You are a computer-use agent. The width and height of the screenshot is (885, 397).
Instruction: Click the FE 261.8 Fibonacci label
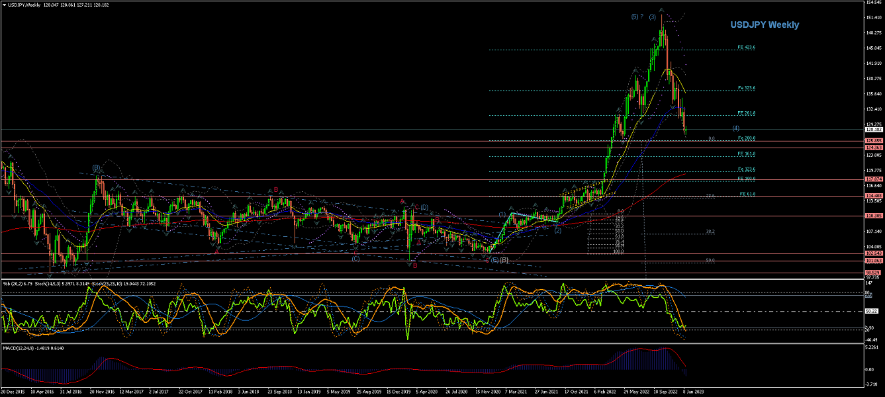pos(746,113)
